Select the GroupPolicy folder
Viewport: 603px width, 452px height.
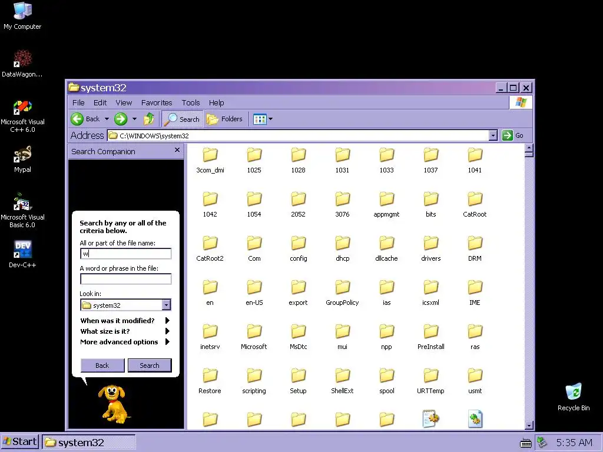pos(342,292)
